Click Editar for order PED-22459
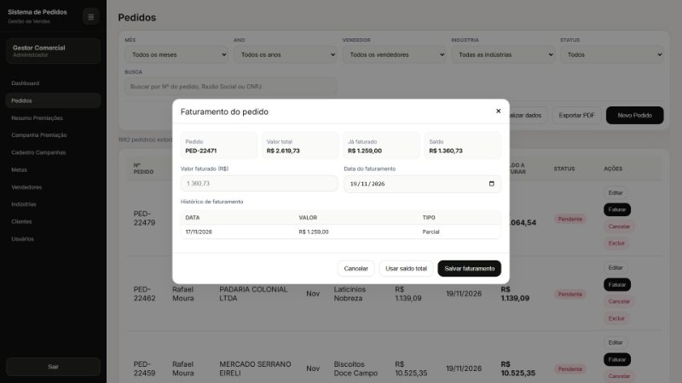The width and height of the screenshot is (682, 383). [616, 342]
